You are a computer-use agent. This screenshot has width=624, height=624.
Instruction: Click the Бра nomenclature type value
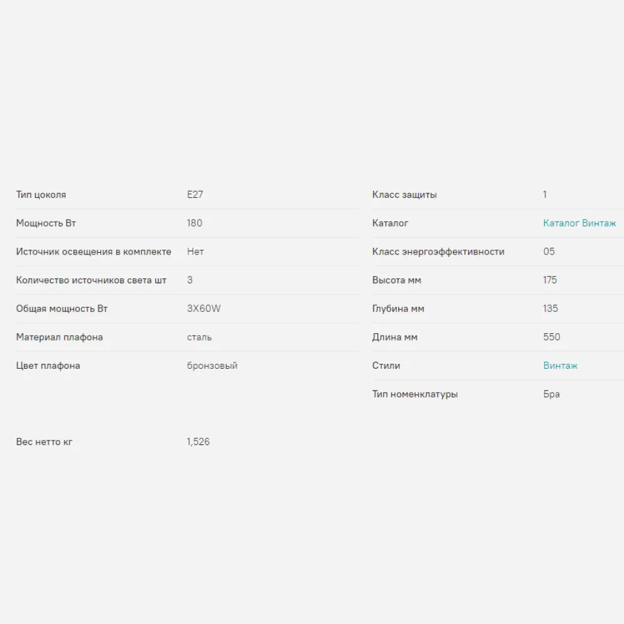pyautogui.click(x=551, y=394)
